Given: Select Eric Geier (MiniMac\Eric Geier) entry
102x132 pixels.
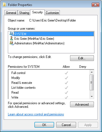Looking at the screenshot, I should 34,39.
